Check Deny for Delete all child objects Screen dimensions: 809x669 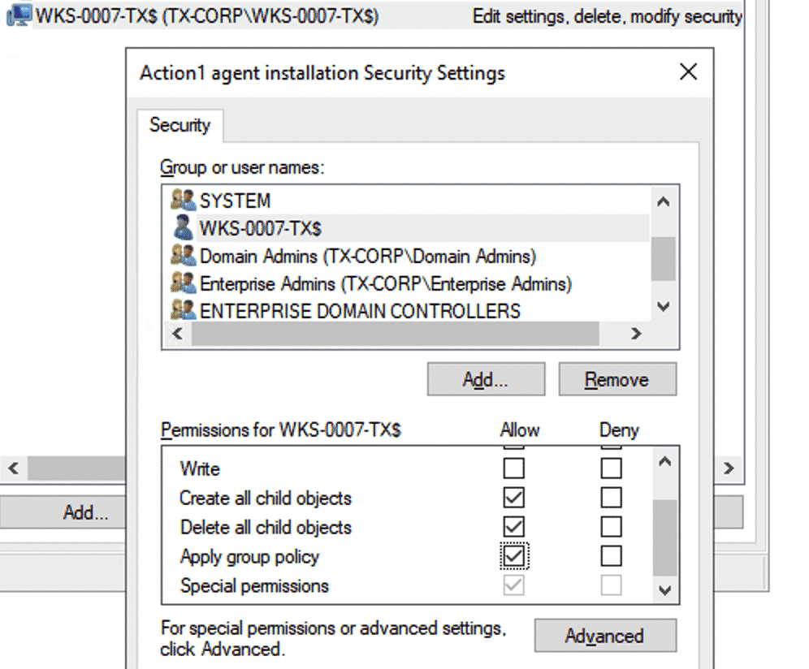coord(611,527)
